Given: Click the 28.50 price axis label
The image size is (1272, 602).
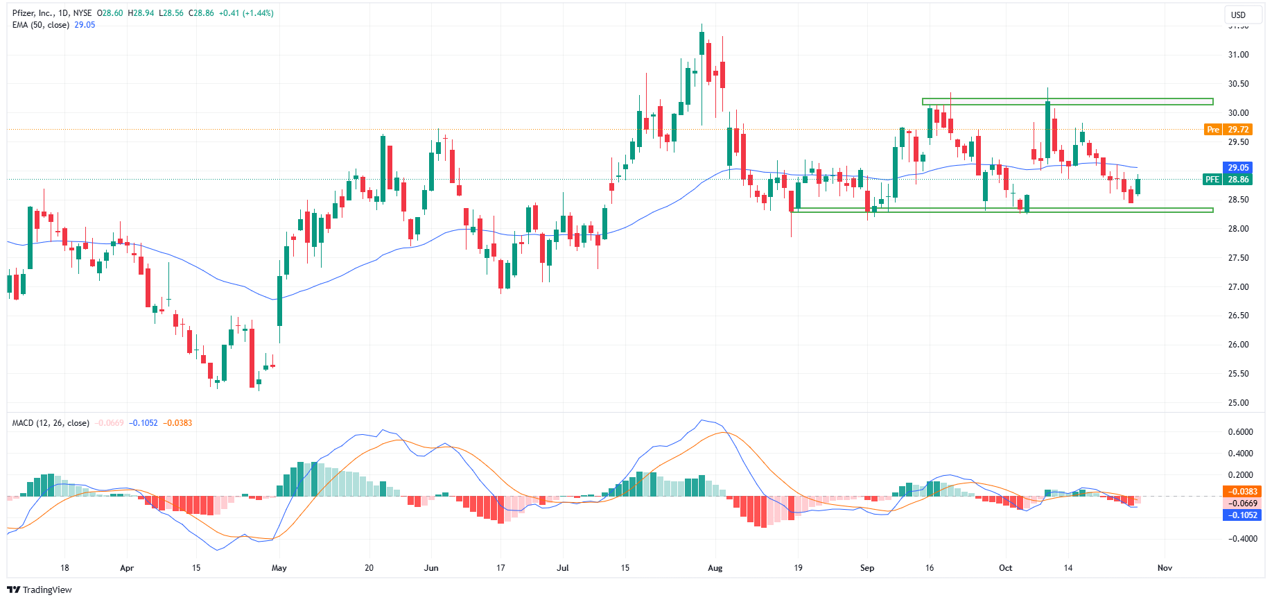Looking at the screenshot, I should [1238, 200].
